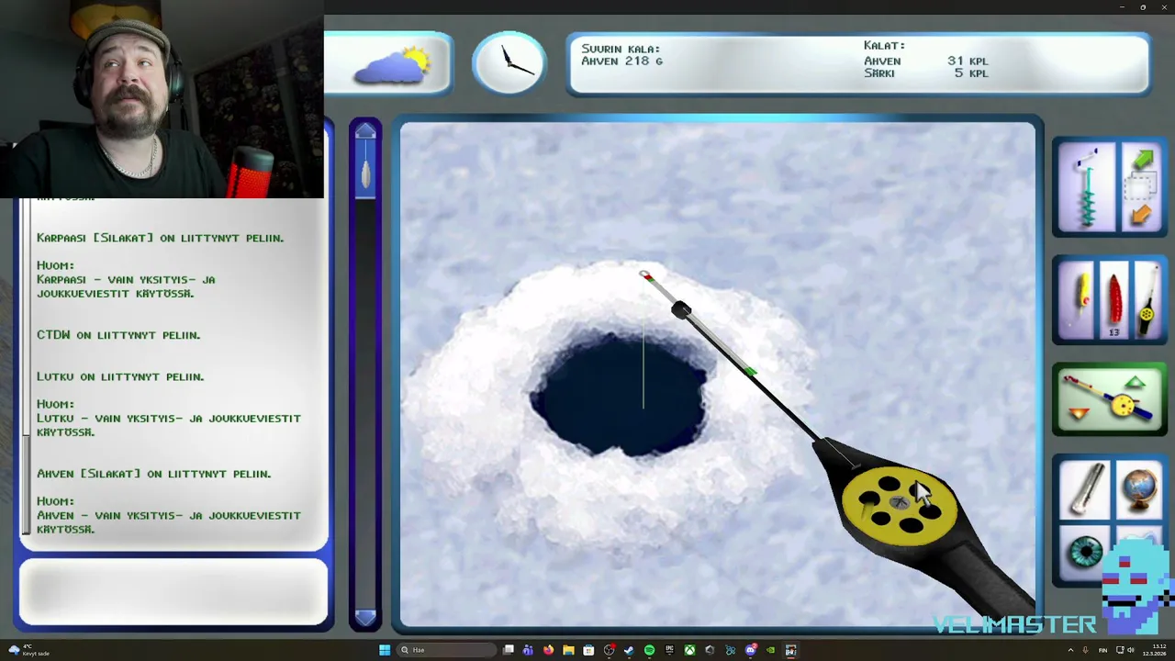The height and width of the screenshot is (661, 1175).
Task: Click the eye view icon
Action: tap(1087, 554)
